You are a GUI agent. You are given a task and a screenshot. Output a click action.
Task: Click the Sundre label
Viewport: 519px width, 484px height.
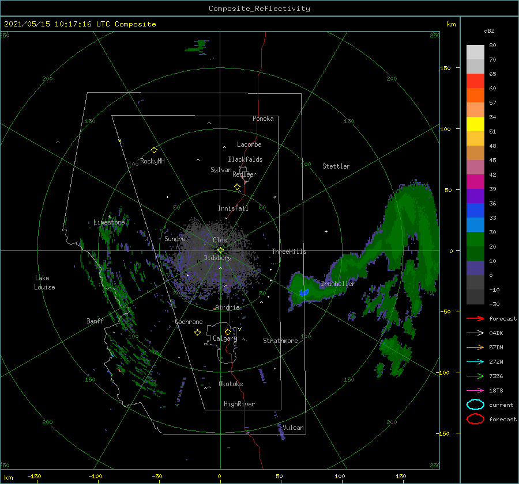(175, 239)
